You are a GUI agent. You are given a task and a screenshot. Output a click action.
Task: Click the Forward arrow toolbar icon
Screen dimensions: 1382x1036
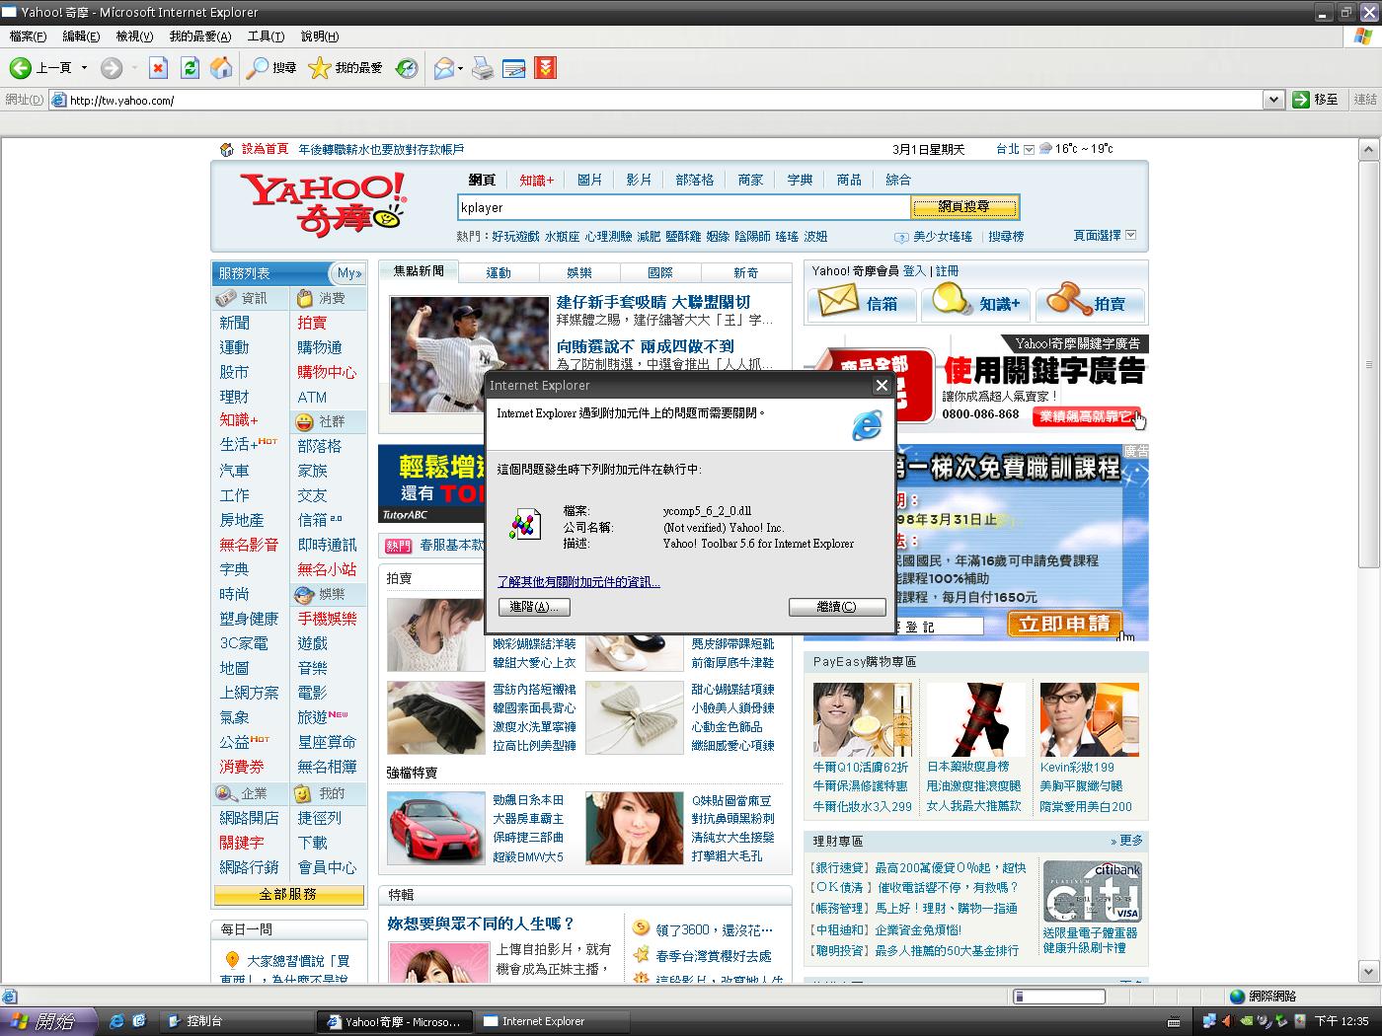tap(111, 68)
